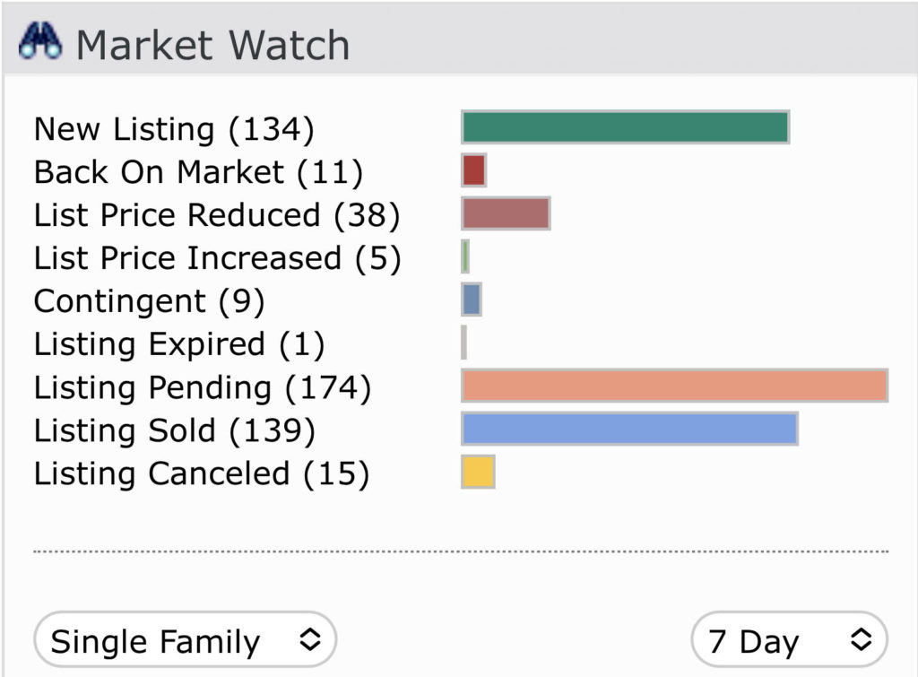Open the Single Family property type dropdown
The height and width of the screenshot is (677, 918).
[185, 639]
